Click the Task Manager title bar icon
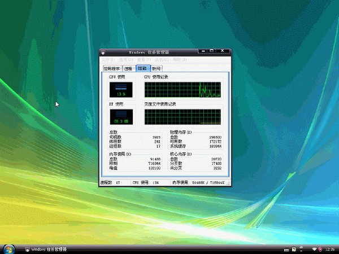339x254 pixels. pyautogui.click(x=103, y=52)
